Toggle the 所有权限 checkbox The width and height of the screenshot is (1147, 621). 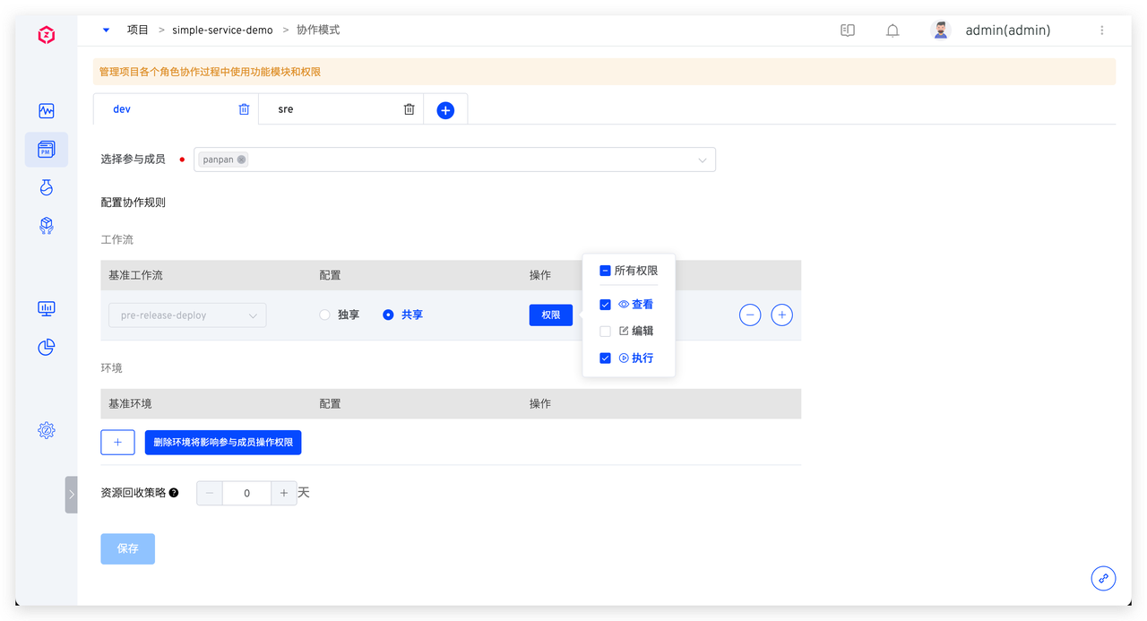point(605,271)
